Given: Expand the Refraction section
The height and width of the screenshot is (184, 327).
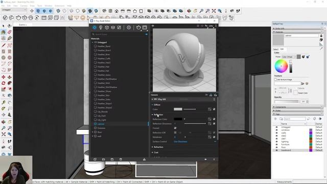Looking at the screenshot, I should tap(152, 147).
